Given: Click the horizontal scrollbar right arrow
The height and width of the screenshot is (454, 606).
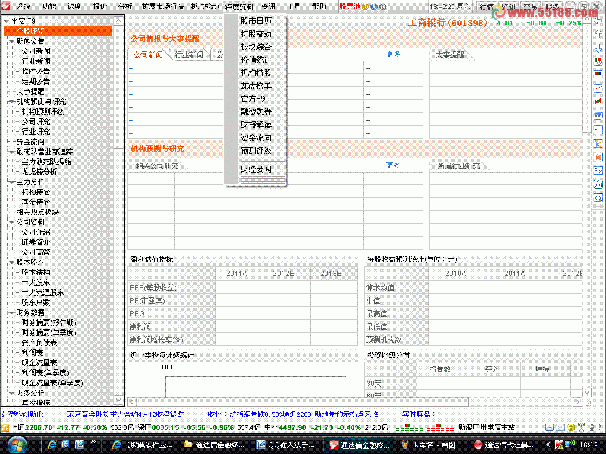Looking at the screenshot, I should click(578, 402).
